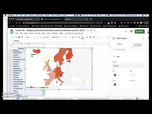
Task: Collapse the toolbar with the up arrow
Action: pyautogui.click(x=109, y=37)
